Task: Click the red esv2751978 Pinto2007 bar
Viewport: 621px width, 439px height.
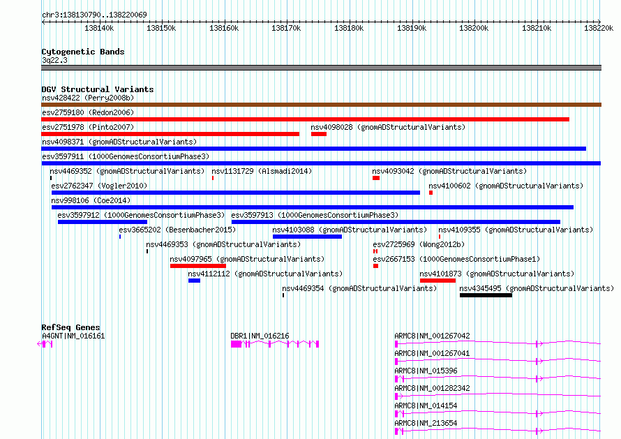Action: coord(170,134)
